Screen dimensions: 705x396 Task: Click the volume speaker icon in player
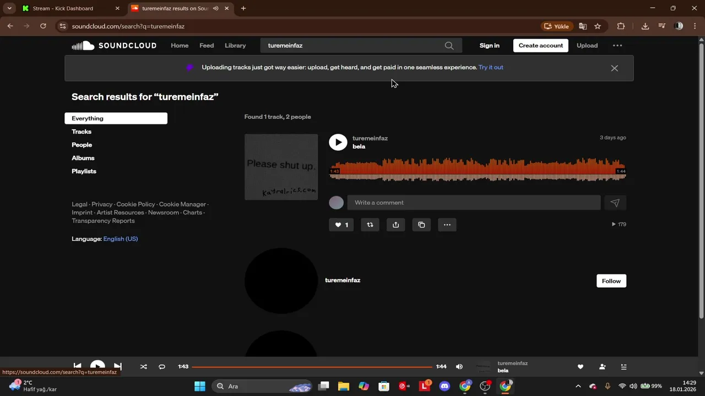[x=459, y=367]
